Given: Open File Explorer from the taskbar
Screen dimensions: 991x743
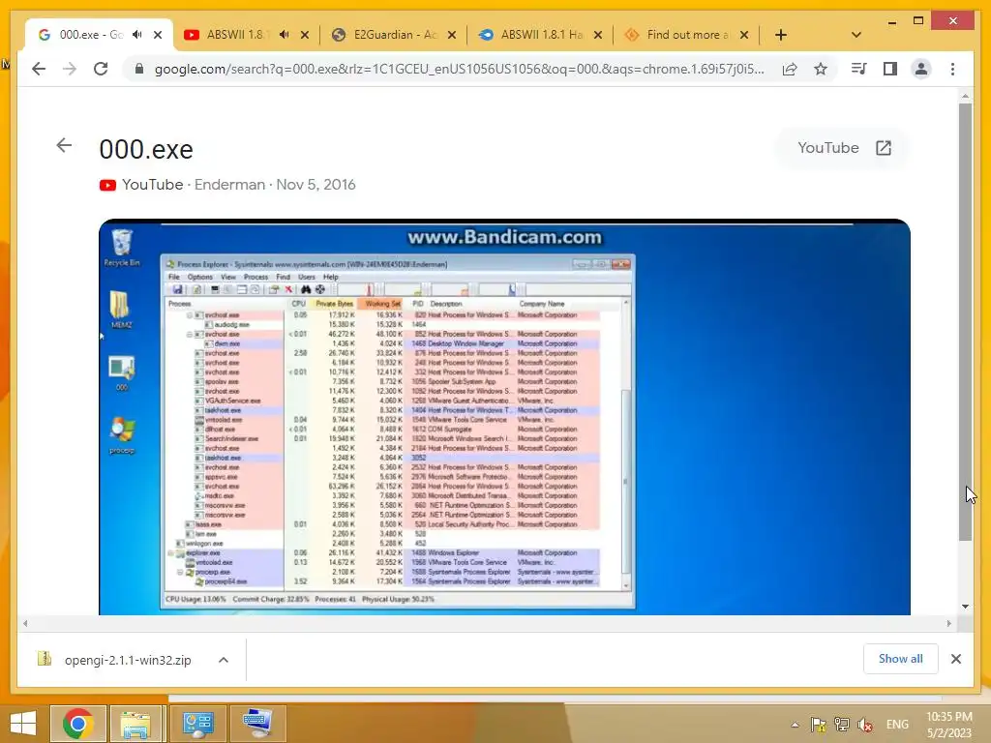Looking at the screenshot, I should coord(135,724).
